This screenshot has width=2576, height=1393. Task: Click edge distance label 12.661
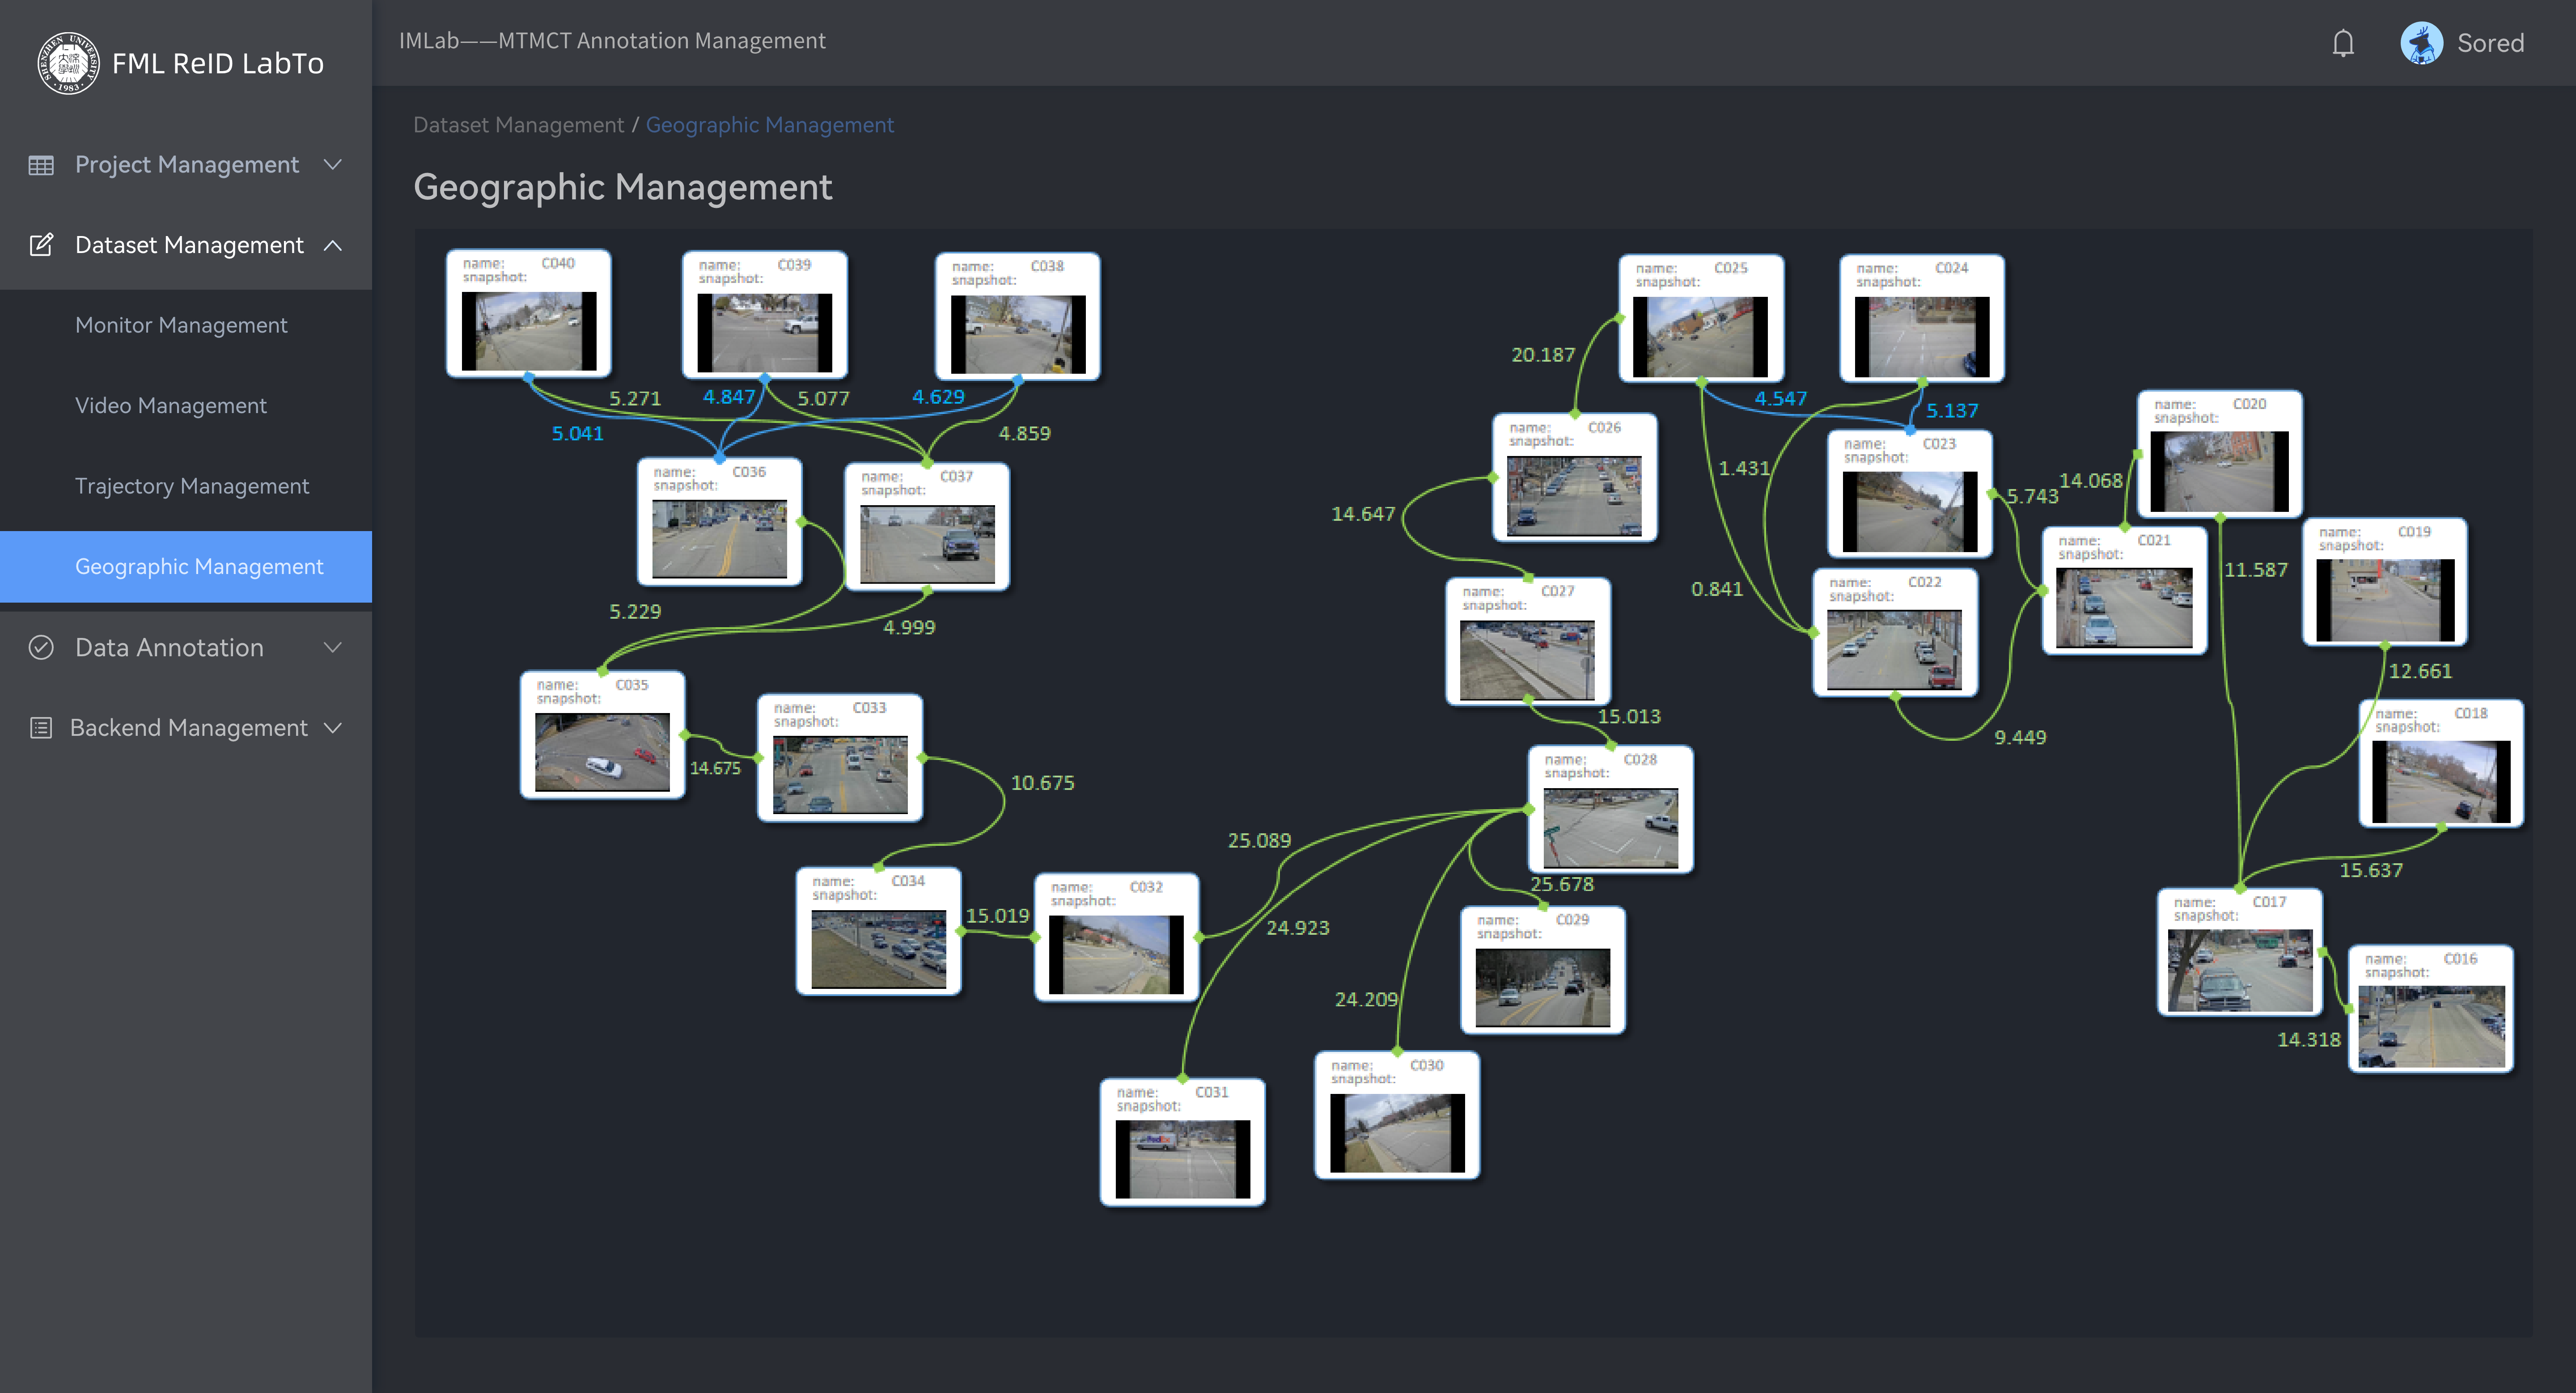coord(2420,671)
